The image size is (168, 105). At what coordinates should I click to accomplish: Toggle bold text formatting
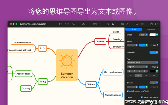[x=129, y=71]
